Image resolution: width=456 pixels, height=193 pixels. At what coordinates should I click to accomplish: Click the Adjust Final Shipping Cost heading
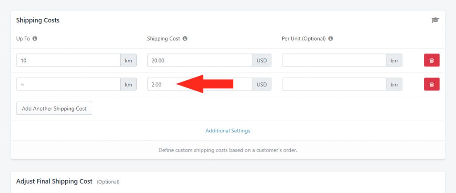click(54, 181)
